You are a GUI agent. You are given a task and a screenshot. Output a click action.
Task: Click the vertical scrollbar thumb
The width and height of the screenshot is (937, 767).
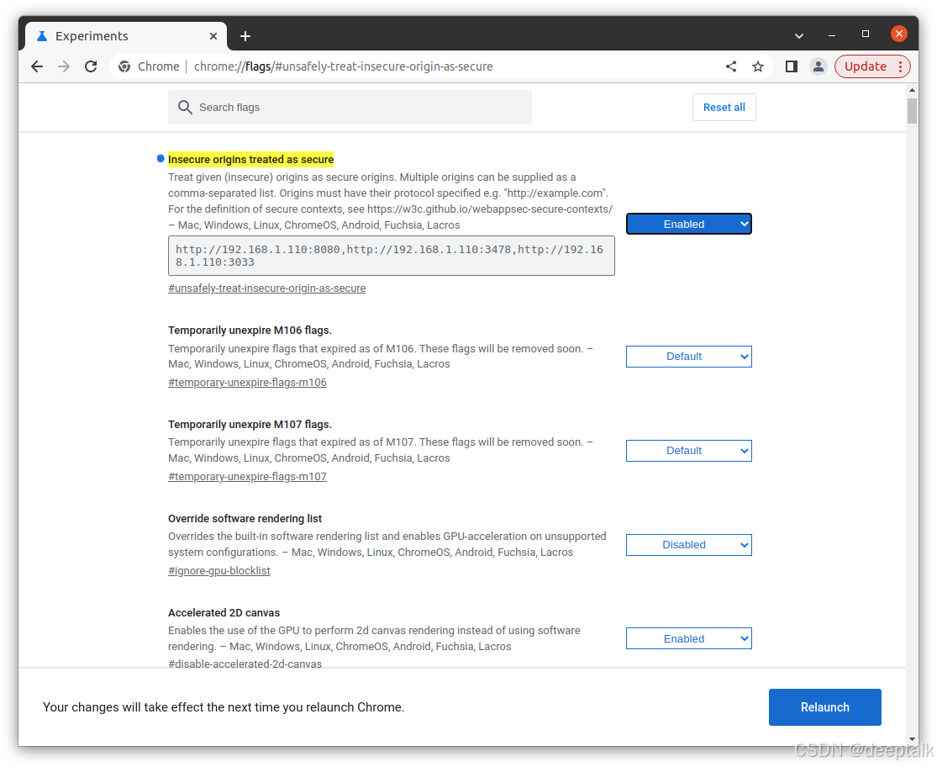click(912, 111)
